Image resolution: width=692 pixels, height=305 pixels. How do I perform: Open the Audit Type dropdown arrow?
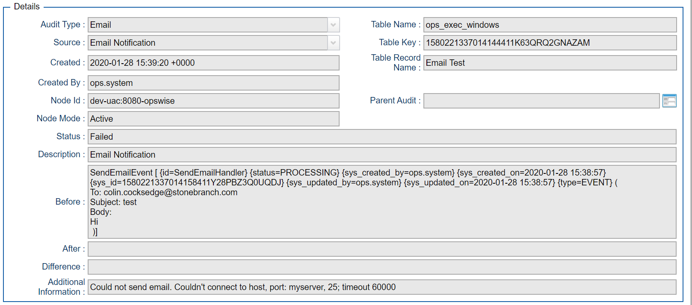click(333, 25)
